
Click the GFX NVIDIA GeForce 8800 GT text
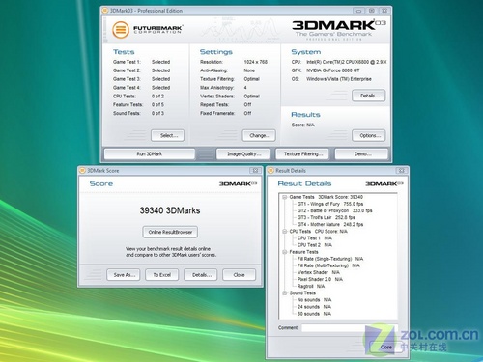326,70
